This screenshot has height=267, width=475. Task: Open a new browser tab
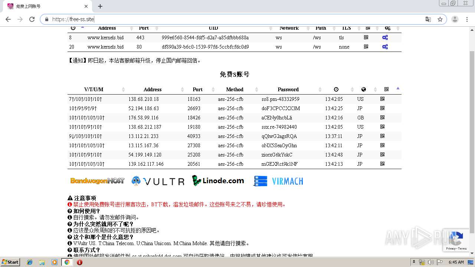(100, 6)
